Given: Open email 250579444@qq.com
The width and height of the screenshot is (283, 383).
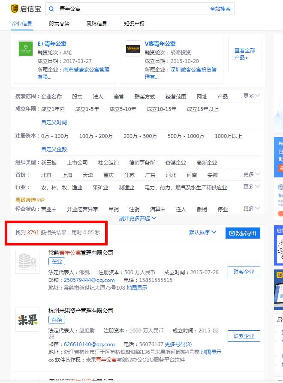Looking at the screenshot, I should click(x=89, y=280).
